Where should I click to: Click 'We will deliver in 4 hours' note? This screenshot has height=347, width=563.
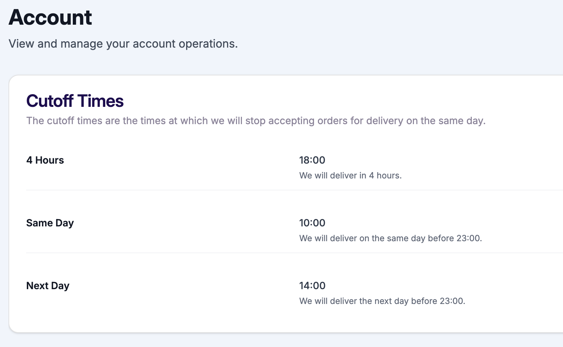[350, 176]
